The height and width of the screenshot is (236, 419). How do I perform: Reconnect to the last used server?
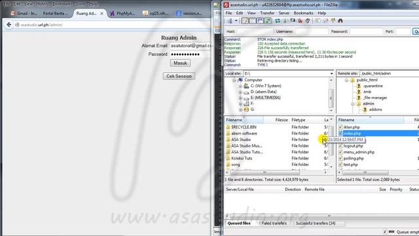[x=308, y=21]
